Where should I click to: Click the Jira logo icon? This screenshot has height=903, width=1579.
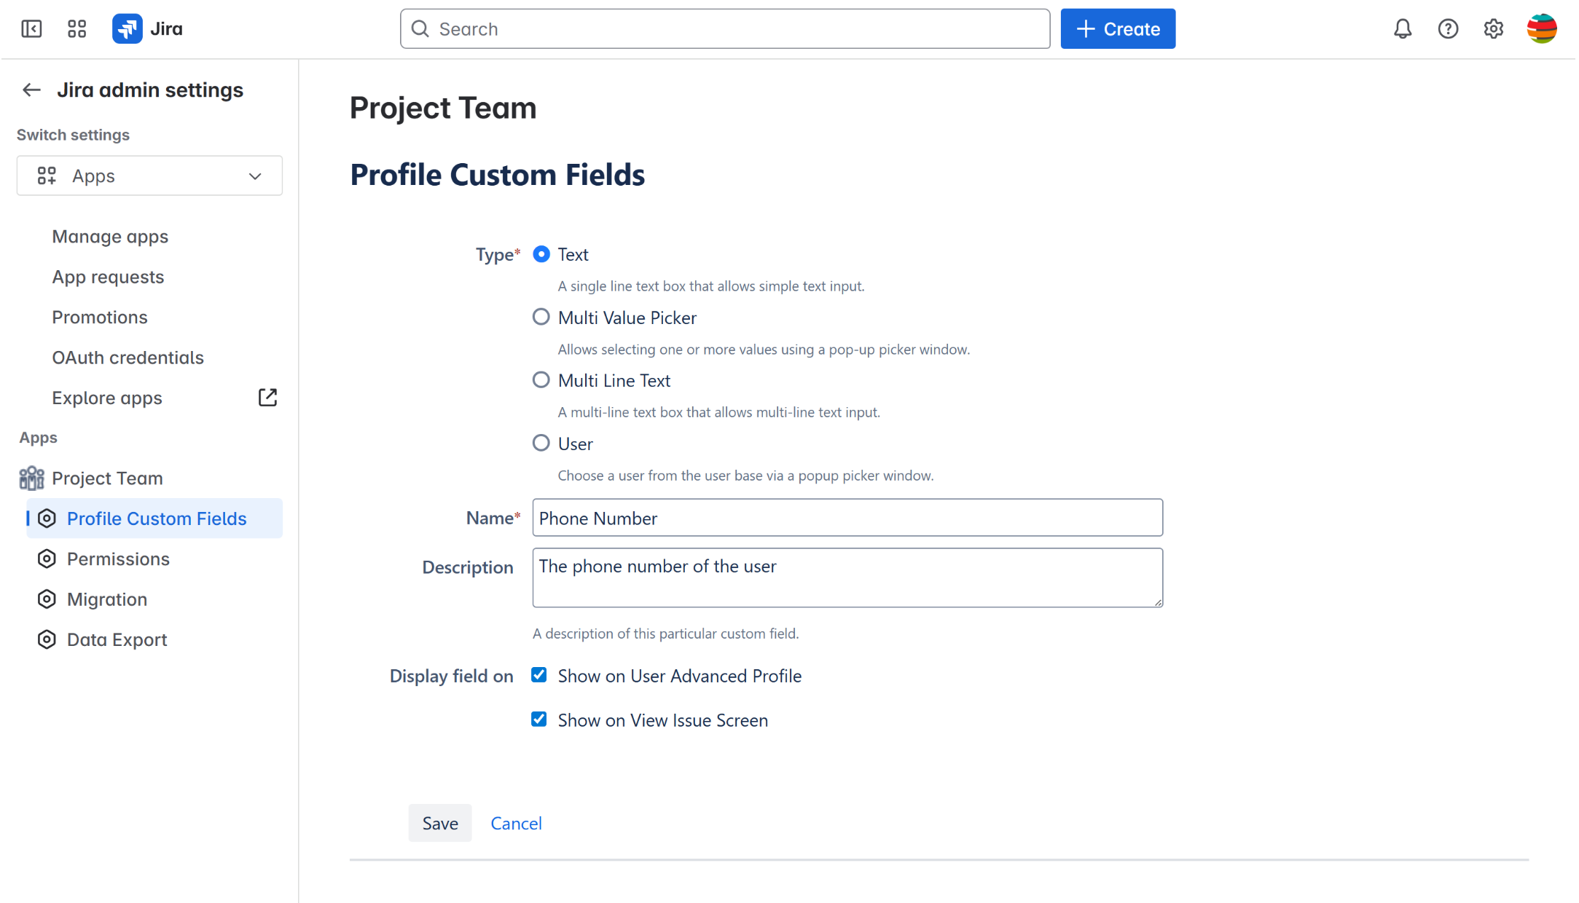(x=128, y=29)
